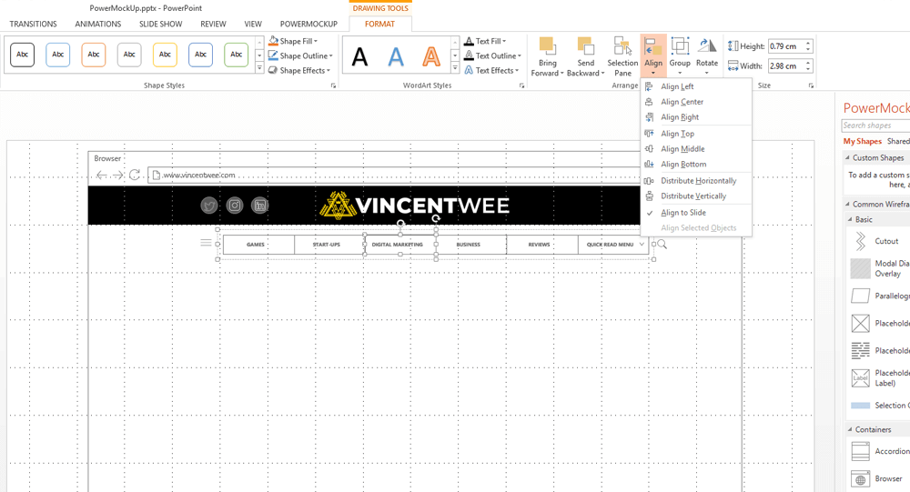Collapse the Basic shapes category

(x=850, y=219)
